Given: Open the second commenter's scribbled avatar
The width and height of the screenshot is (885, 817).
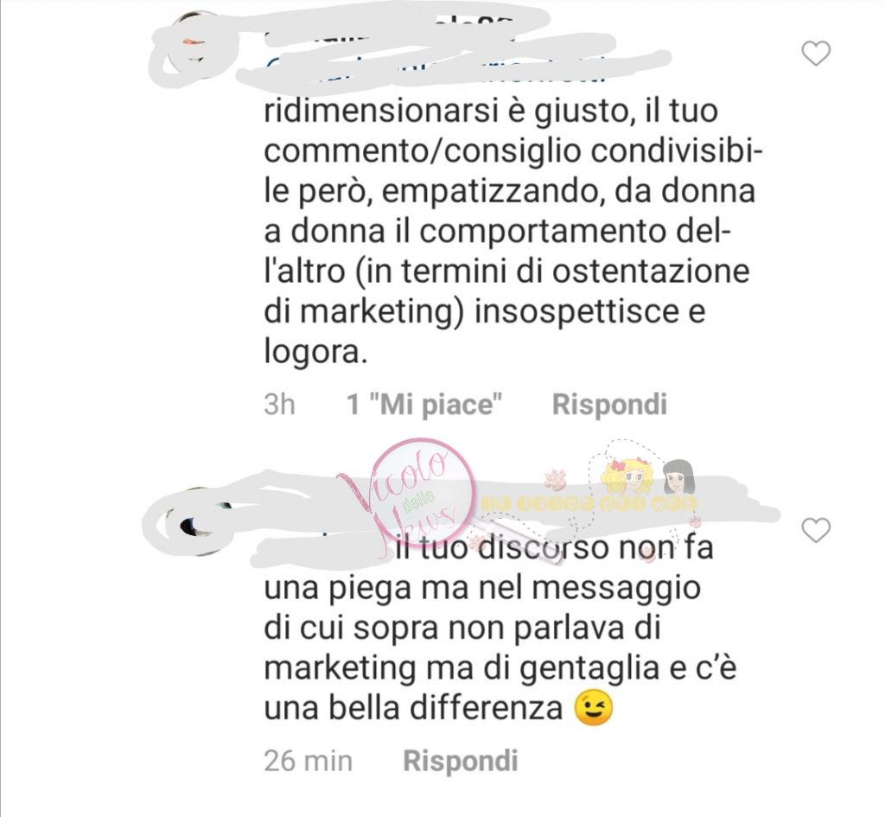Looking at the screenshot, I should pyautogui.click(x=194, y=522).
